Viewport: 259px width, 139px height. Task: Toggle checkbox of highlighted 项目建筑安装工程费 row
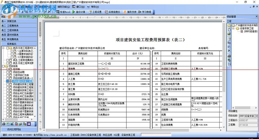[x=8, y=81]
